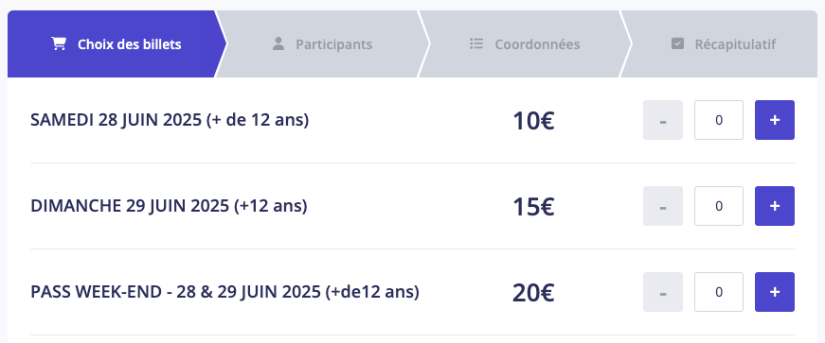Click the 20€ price of the weekend pass

[533, 293]
